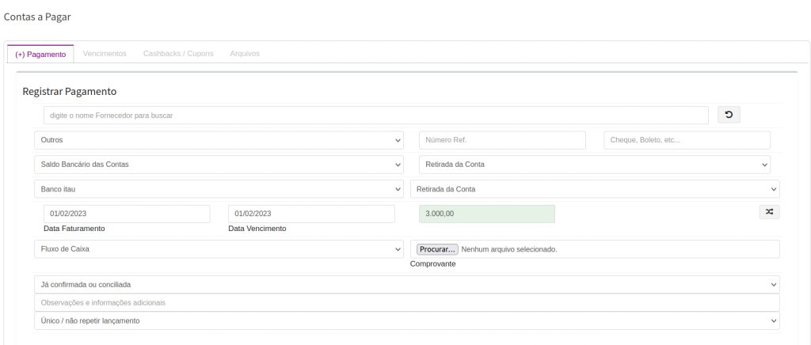Viewport: 811px width, 345px height.
Task: Expand the Único / não repetir lançamento dropdown
Action: pyautogui.click(x=407, y=320)
